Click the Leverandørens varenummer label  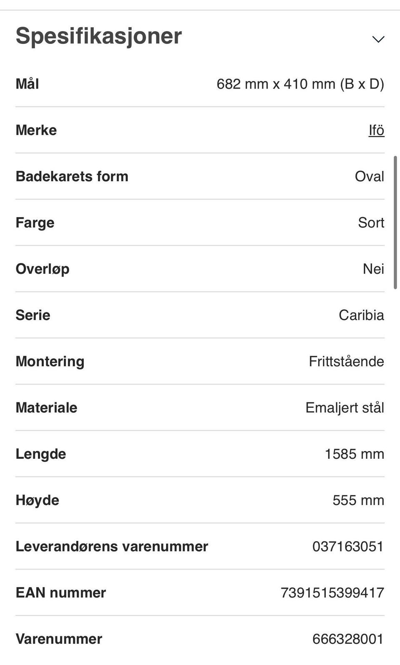(112, 546)
